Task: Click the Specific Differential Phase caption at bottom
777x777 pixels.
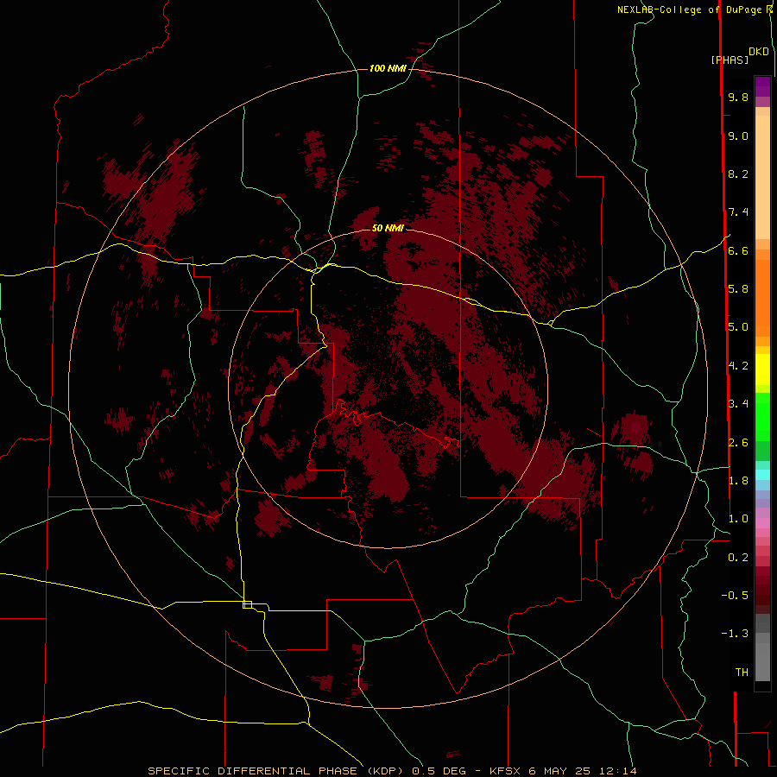Action: (x=392, y=771)
